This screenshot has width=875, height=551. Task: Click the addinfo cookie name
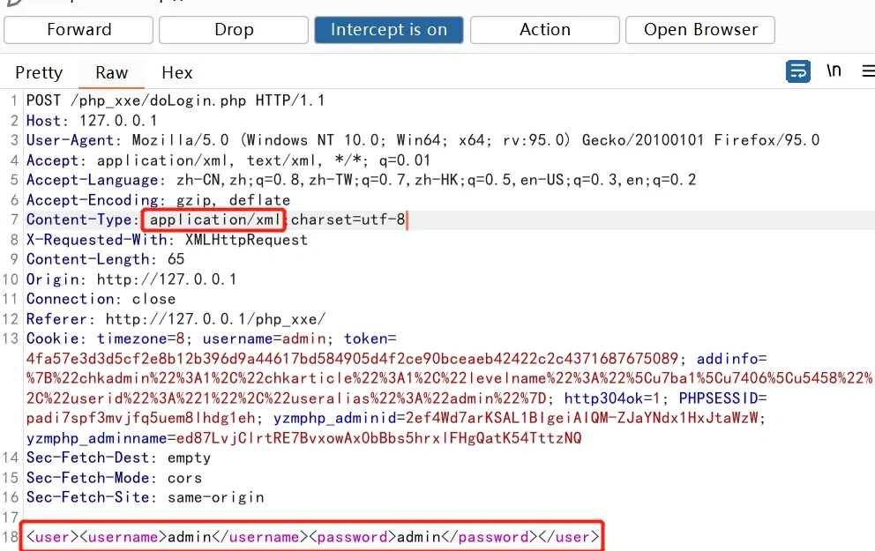tap(727, 359)
